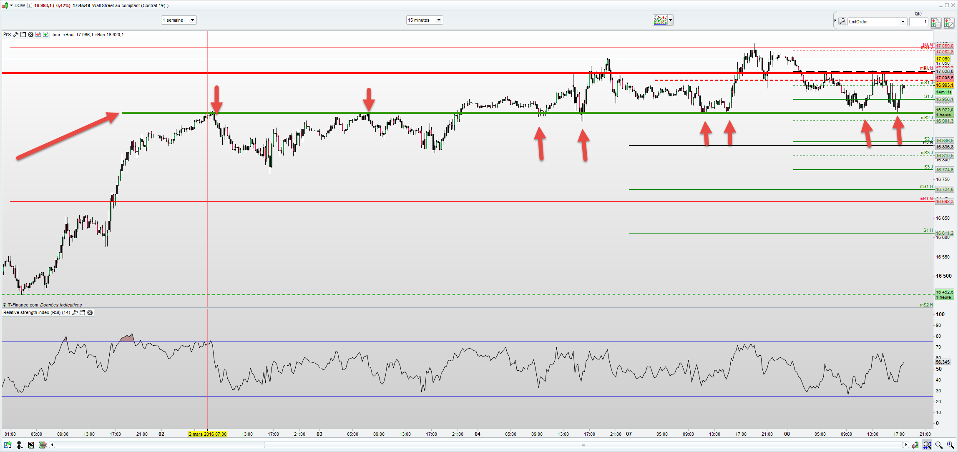The image size is (958, 452).
Task: Open the Prix panel wrench settings
Action: click(x=16, y=35)
